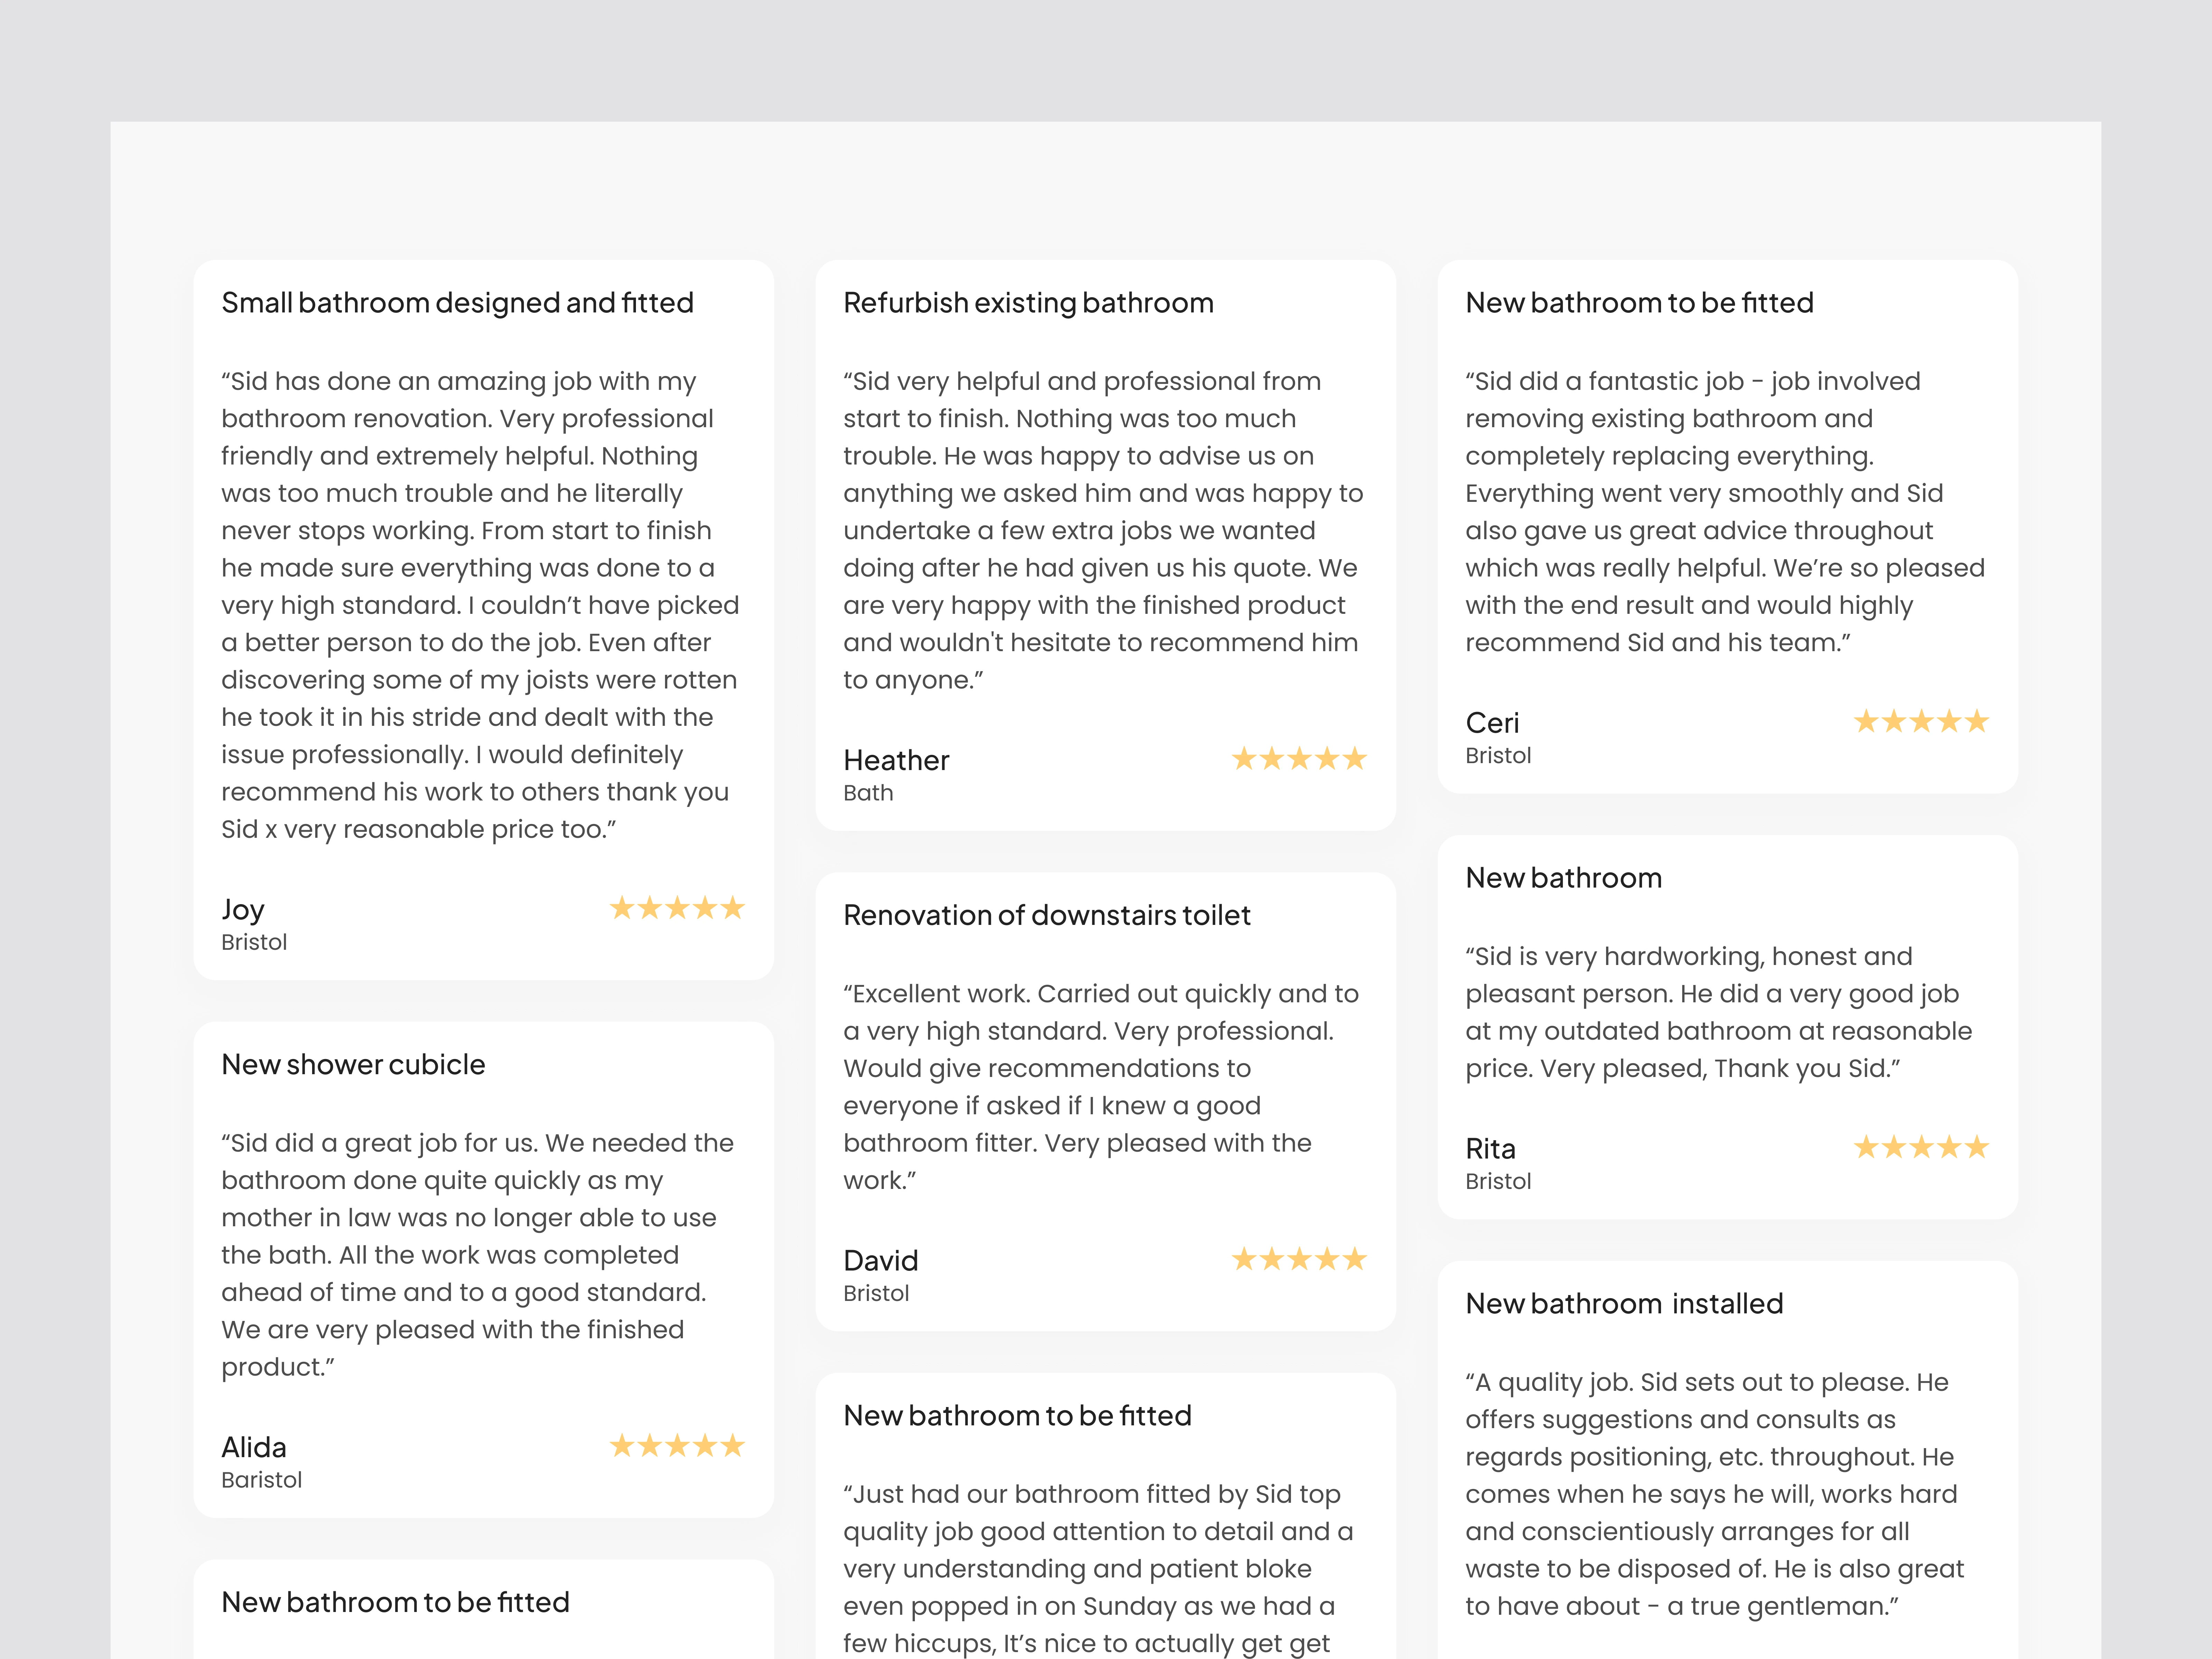Open the "Renovation of downstairs toilet" title
2212x1659 pixels.
pos(1046,915)
